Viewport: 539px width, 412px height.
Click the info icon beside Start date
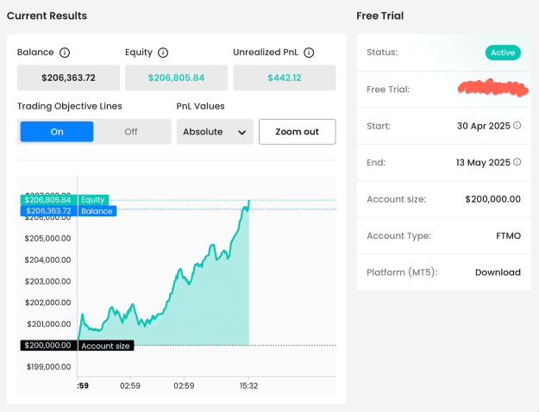click(517, 126)
